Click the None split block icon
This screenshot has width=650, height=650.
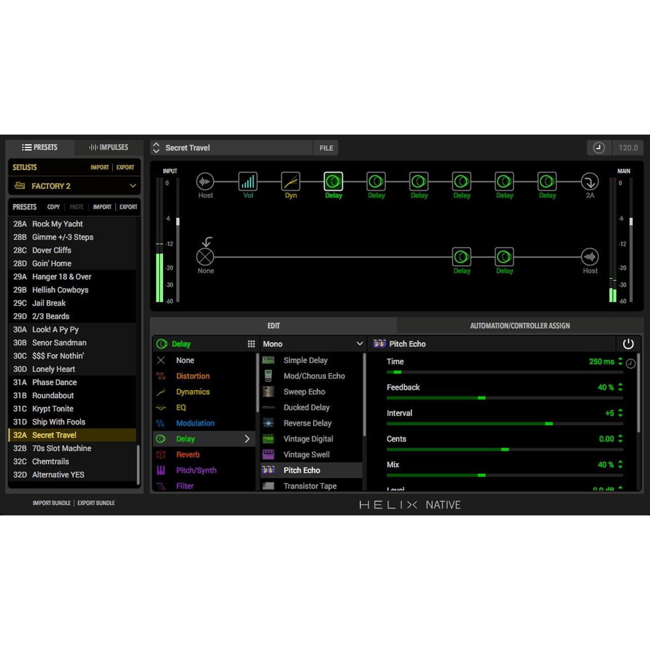(x=205, y=256)
